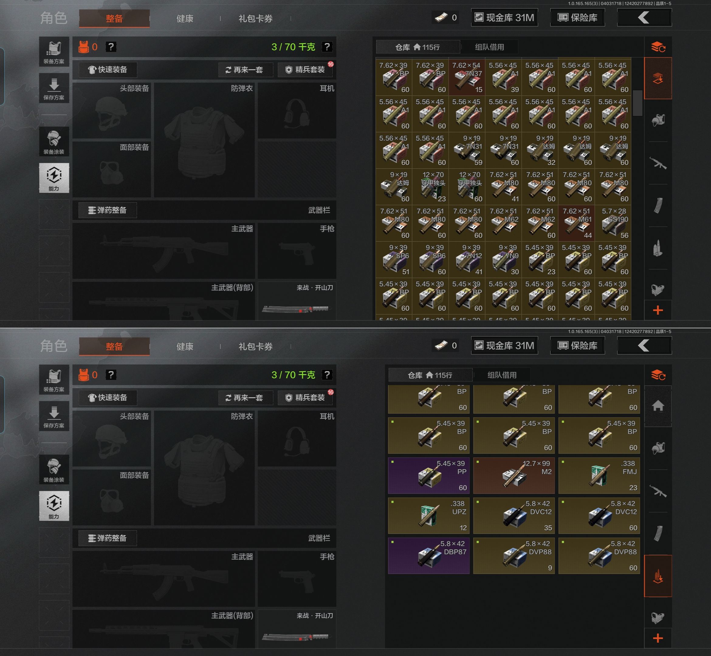Select rifle category filter in top warehouse sidebar
This screenshot has height=656, width=711.
[x=658, y=163]
